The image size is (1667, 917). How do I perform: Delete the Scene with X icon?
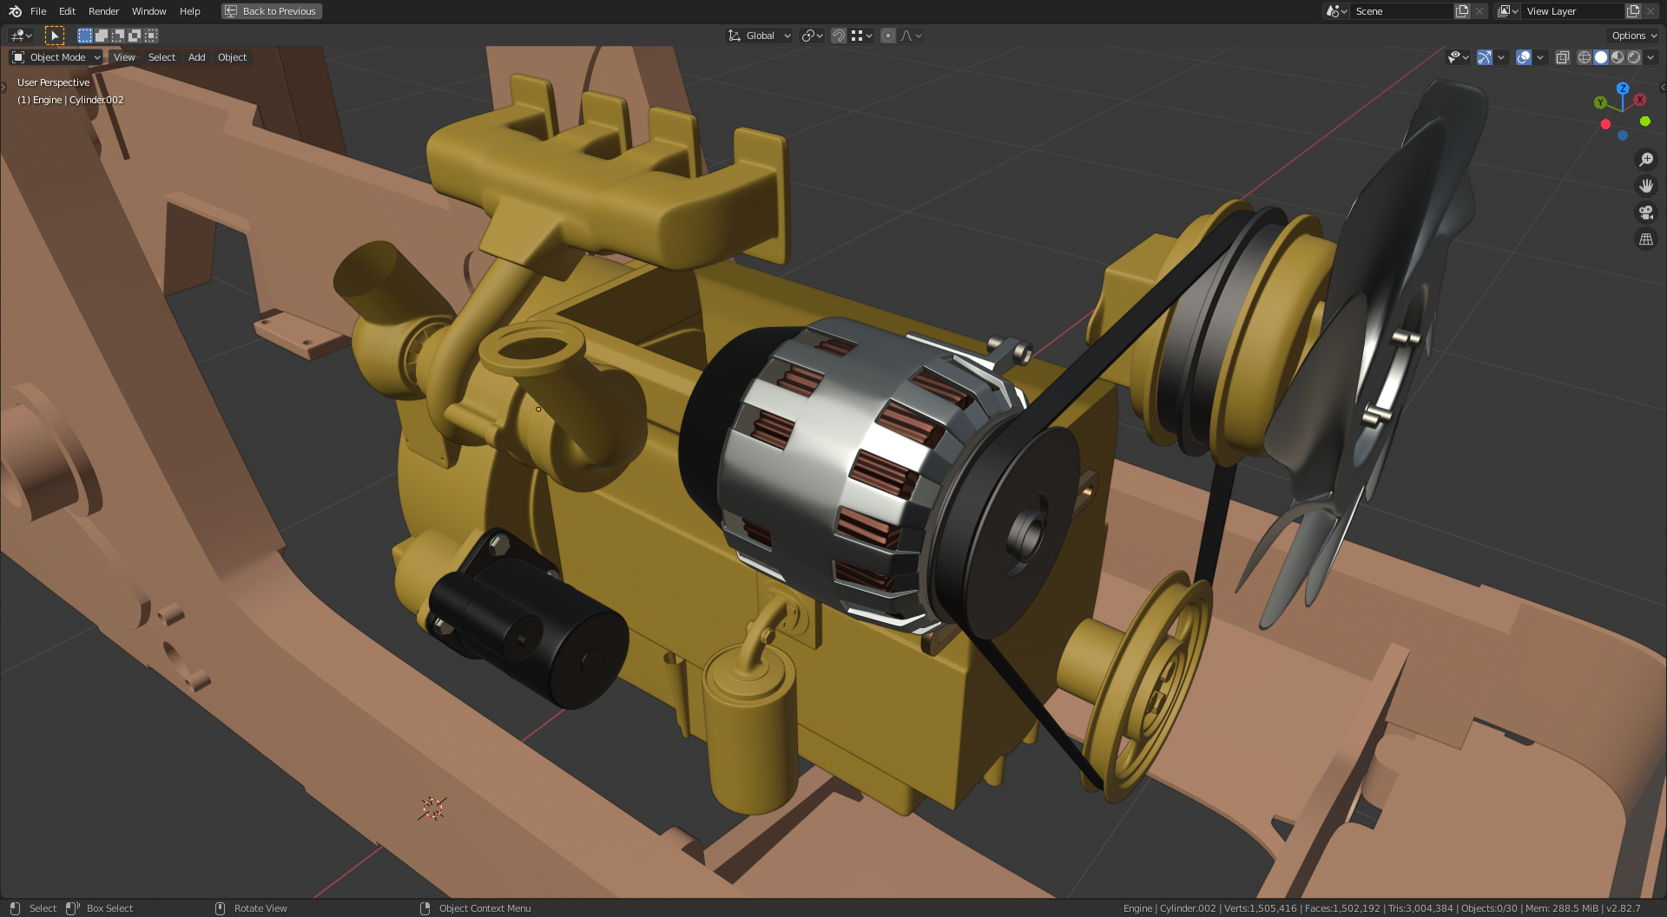(1479, 11)
